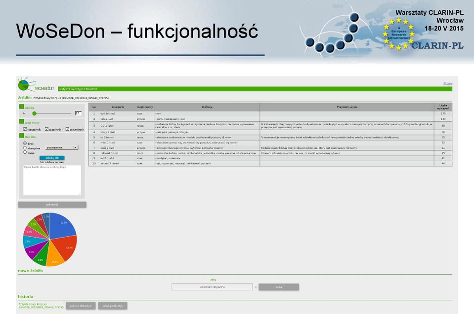Click the green square beside top lista
474x314 pixels.
[21, 106]
